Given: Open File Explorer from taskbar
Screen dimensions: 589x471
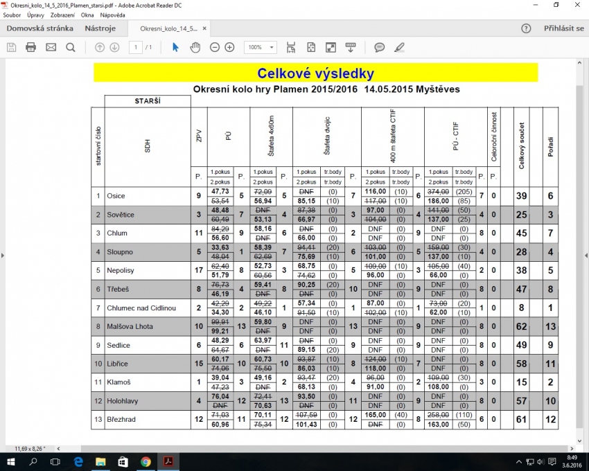Looking at the screenshot, I should 100,461.
